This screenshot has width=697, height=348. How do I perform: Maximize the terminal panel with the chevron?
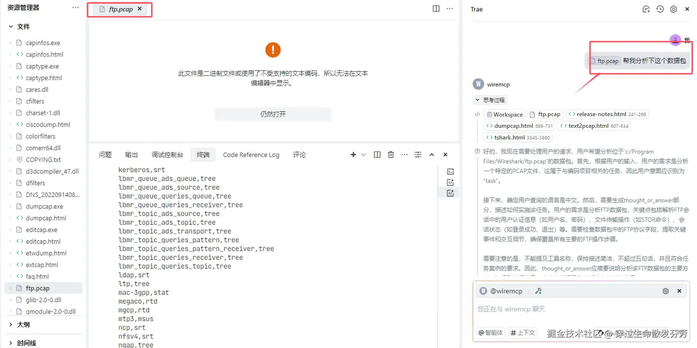[x=432, y=154]
